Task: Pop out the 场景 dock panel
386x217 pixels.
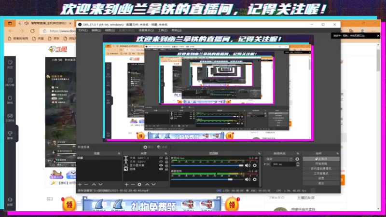Action: (x=119, y=153)
